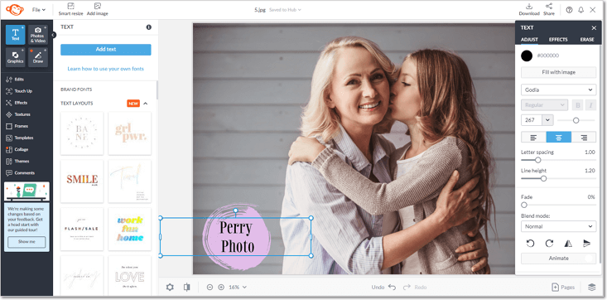Open the font size dropdown arrow

(x=547, y=120)
